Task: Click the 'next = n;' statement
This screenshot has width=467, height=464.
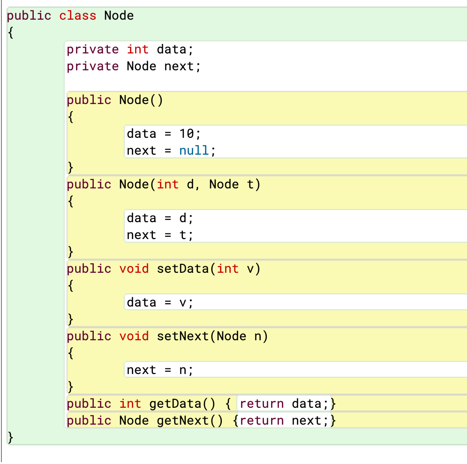Action: pos(160,370)
